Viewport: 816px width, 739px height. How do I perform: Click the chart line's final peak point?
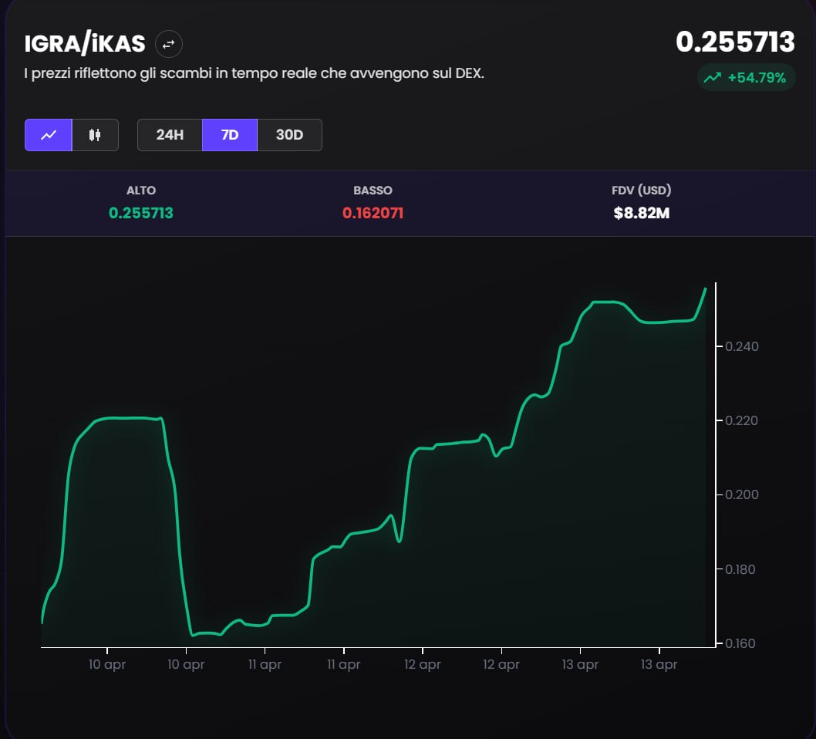706,289
